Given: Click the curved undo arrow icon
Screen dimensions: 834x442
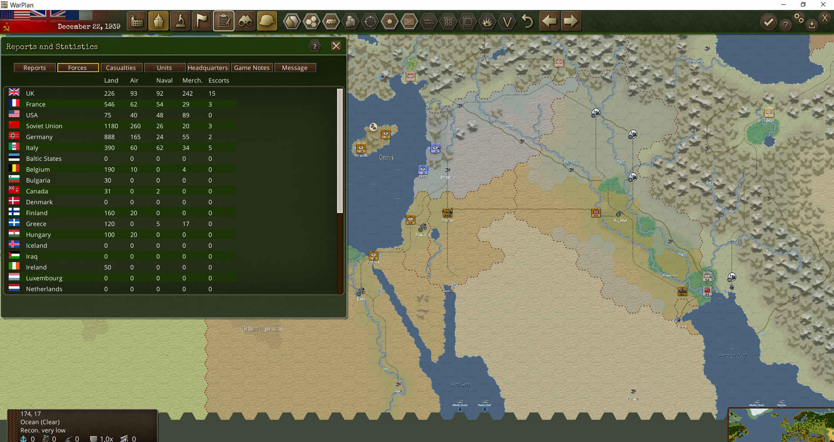Looking at the screenshot, I should [x=527, y=21].
